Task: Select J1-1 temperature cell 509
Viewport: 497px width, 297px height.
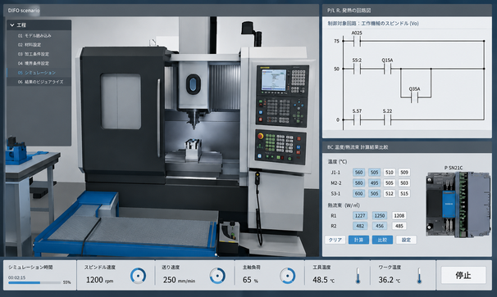Action: pyautogui.click(x=404, y=173)
